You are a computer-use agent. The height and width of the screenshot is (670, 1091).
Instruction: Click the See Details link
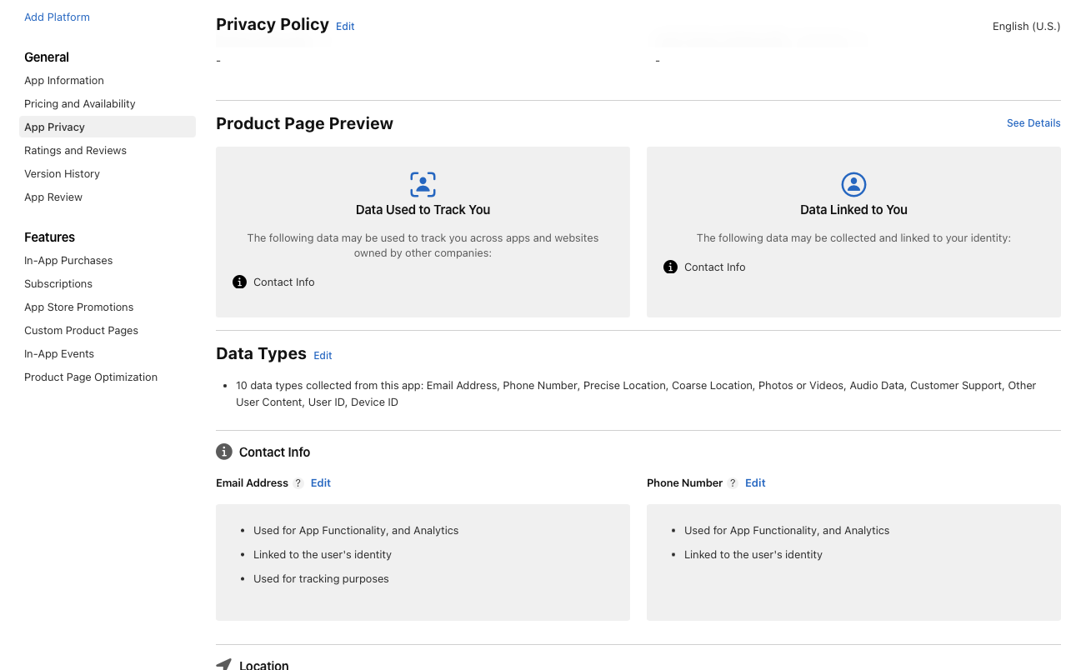pos(1033,123)
